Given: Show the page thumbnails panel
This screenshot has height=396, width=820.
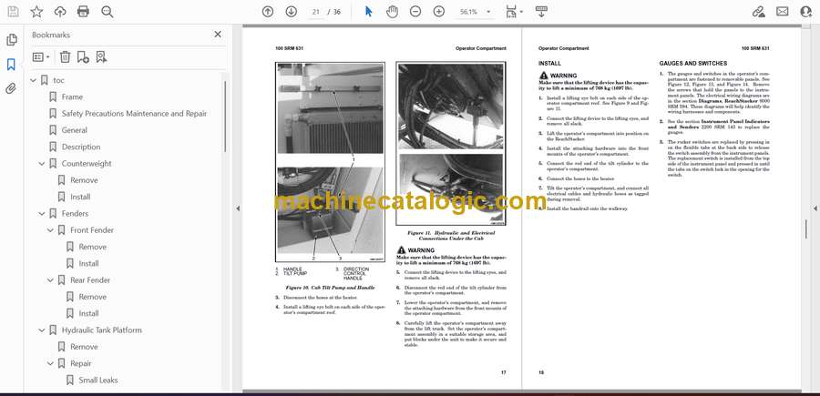Looking at the screenshot, I should point(12,40).
